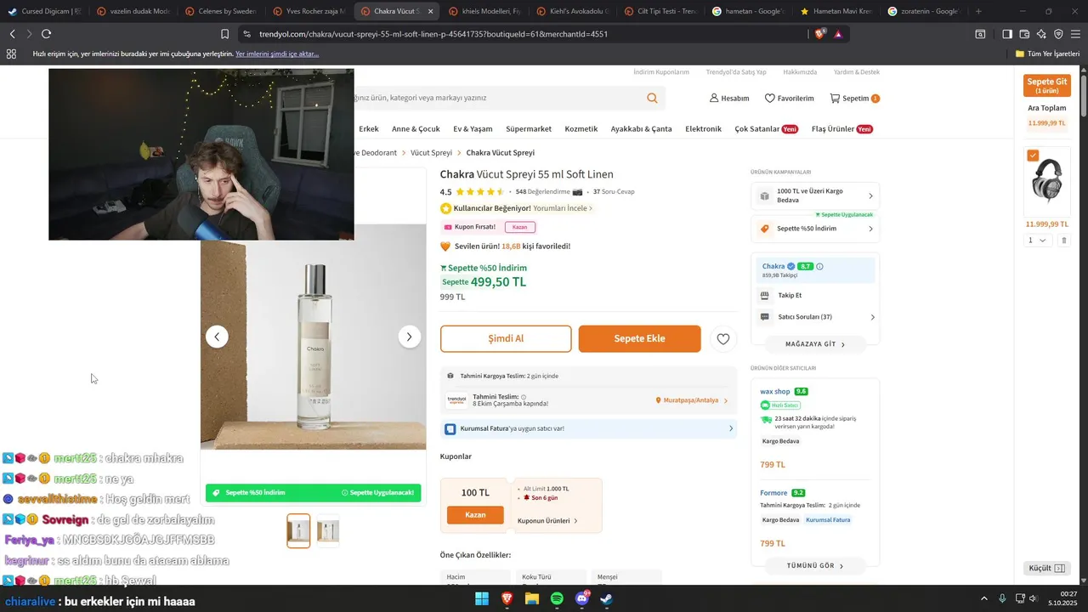Open Vücut Spreyi breadcrumb link
This screenshot has height=612, width=1088.
point(431,153)
